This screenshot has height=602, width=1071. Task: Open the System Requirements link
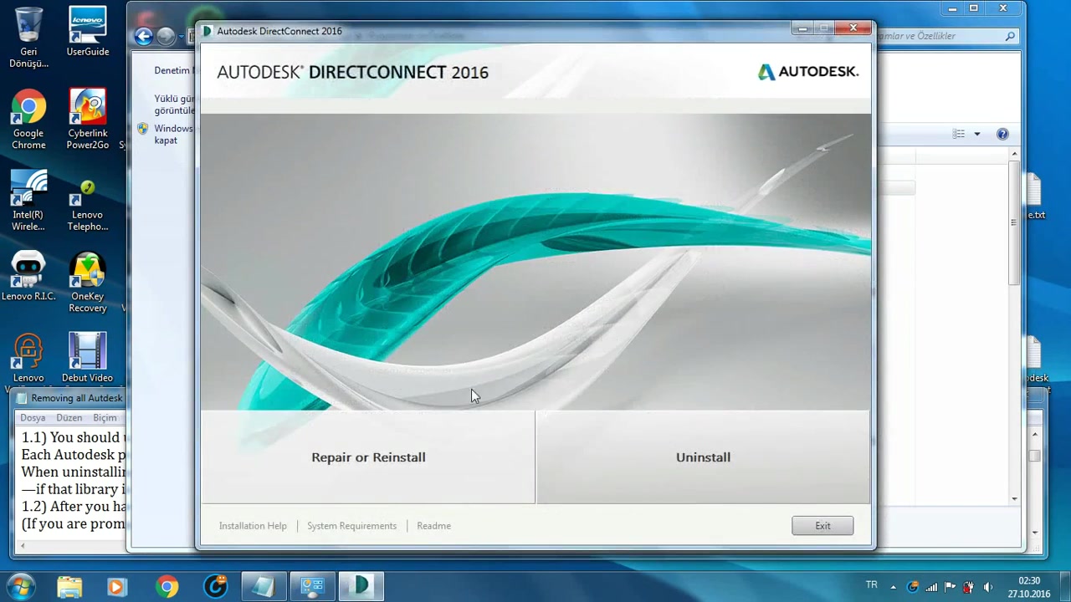click(351, 525)
